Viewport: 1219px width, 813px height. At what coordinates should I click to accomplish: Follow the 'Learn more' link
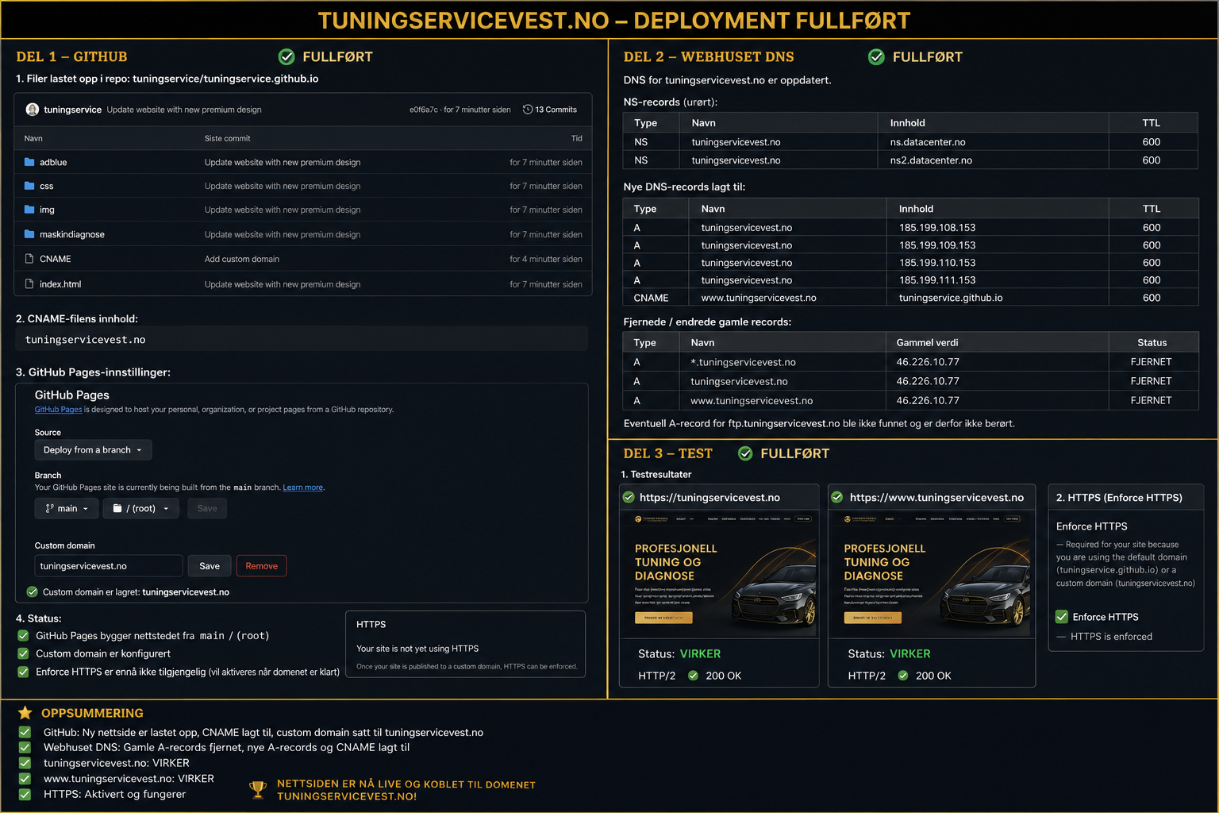[303, 487]
